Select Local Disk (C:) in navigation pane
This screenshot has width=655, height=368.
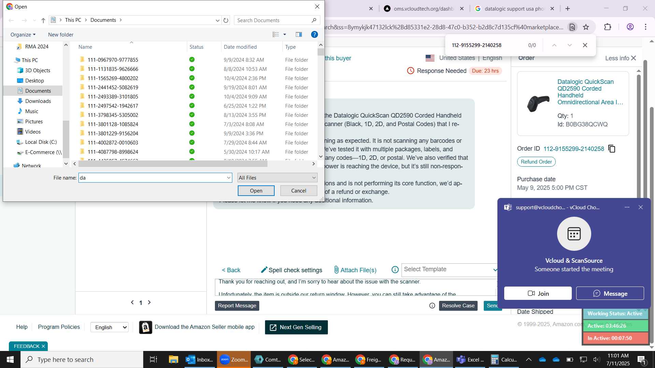pos(41,142)
